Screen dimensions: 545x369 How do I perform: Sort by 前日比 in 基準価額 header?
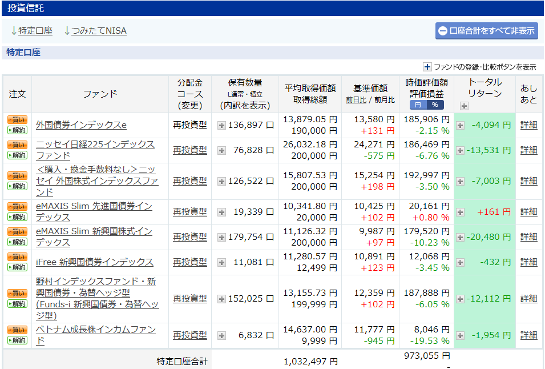point(356,100)
